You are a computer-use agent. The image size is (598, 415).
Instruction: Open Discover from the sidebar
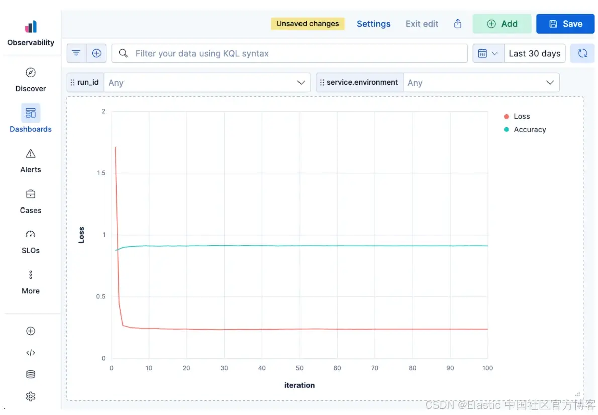31,80
